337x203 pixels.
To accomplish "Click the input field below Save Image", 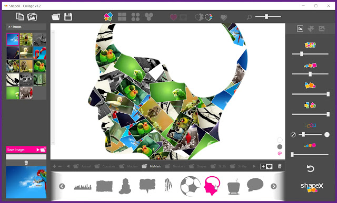I will [26, 157].
